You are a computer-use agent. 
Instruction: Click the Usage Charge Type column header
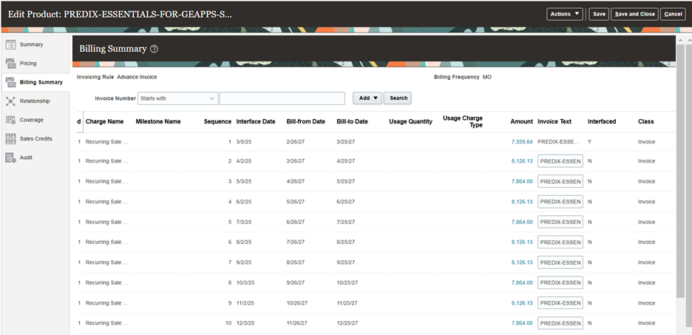[463, 121]
